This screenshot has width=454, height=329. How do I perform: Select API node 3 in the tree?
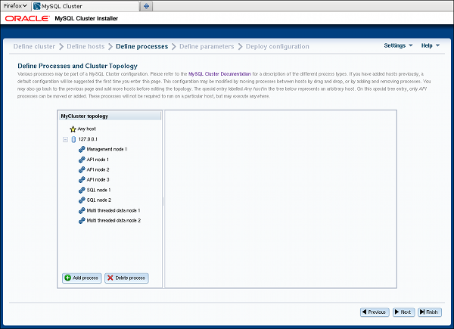(98, 180)
